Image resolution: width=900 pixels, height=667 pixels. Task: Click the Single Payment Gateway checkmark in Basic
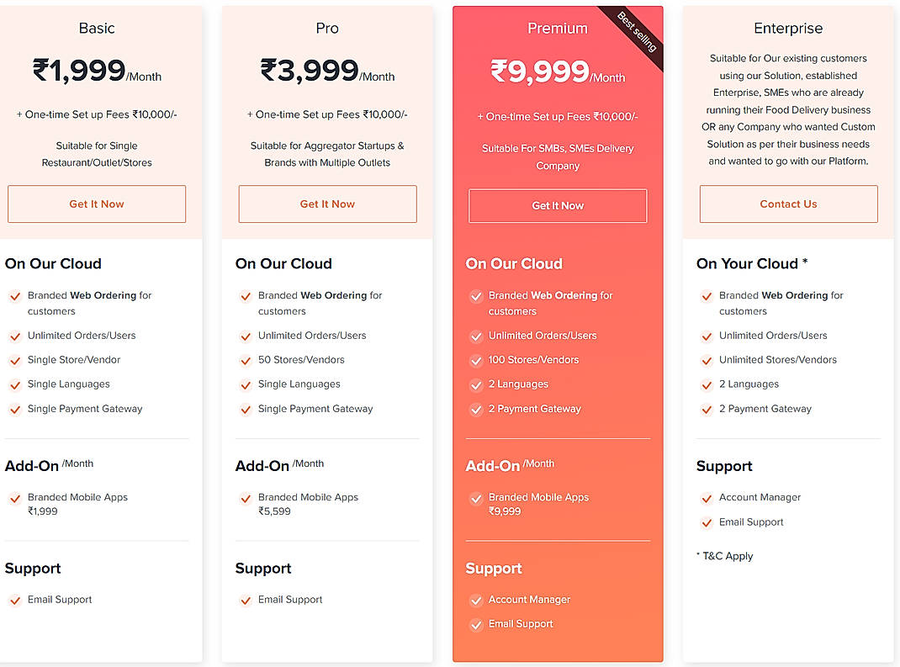pyautogui.click(x=14, y=409)
